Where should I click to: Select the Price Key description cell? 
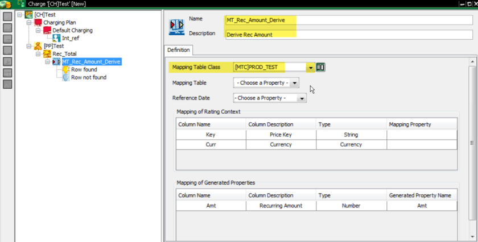281,135
